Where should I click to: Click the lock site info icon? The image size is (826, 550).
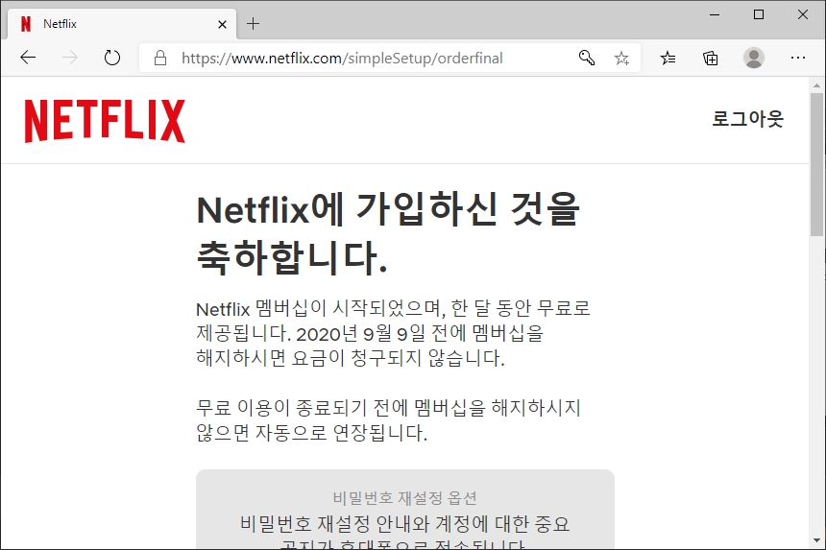tap(160, 58)
